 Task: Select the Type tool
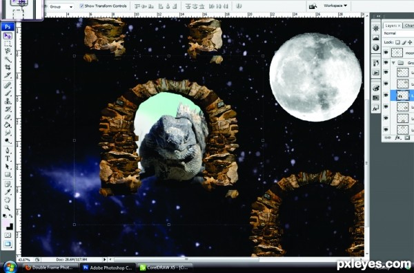click(x=8, y=159)
